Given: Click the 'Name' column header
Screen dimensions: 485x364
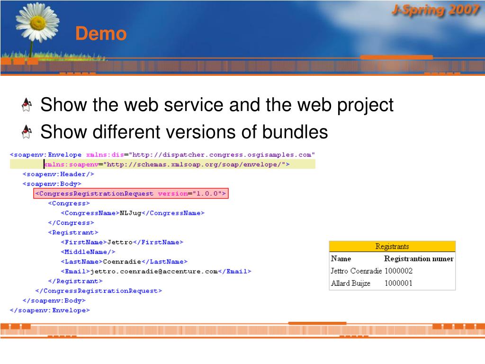Looking at the screenshot, I should point(341,259).
